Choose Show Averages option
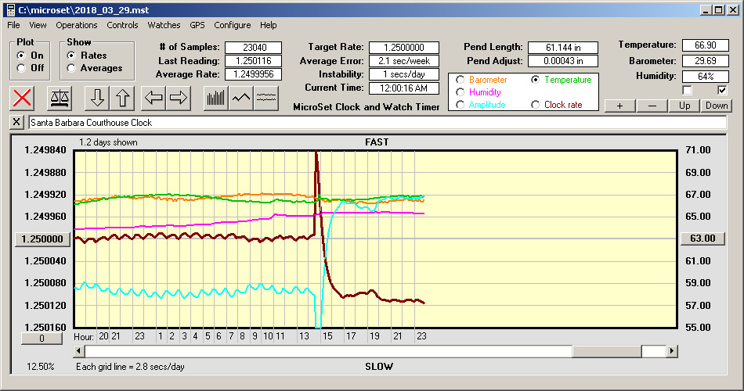The image size is (744, 391). coord(71,68)
